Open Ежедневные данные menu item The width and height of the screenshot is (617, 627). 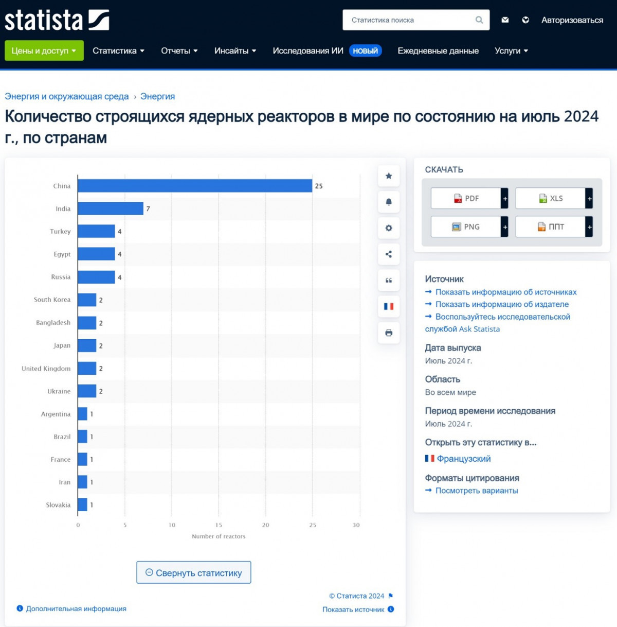(438, 50)
